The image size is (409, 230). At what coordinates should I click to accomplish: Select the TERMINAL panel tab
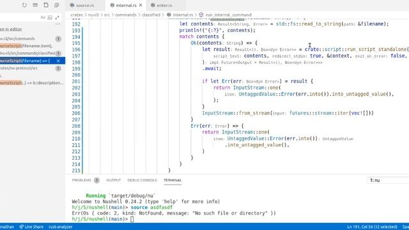(173, 180)
